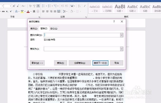Click the 取消 button
Screen dimensions: 161x103
116,63
